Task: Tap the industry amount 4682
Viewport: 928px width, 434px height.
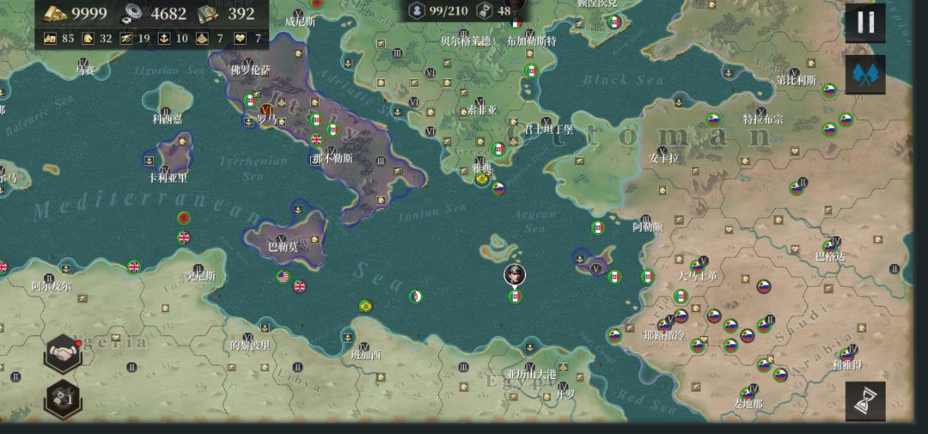Action: [x=168, y=13]
